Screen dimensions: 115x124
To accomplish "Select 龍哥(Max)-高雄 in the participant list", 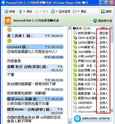I will click(91, 98).
